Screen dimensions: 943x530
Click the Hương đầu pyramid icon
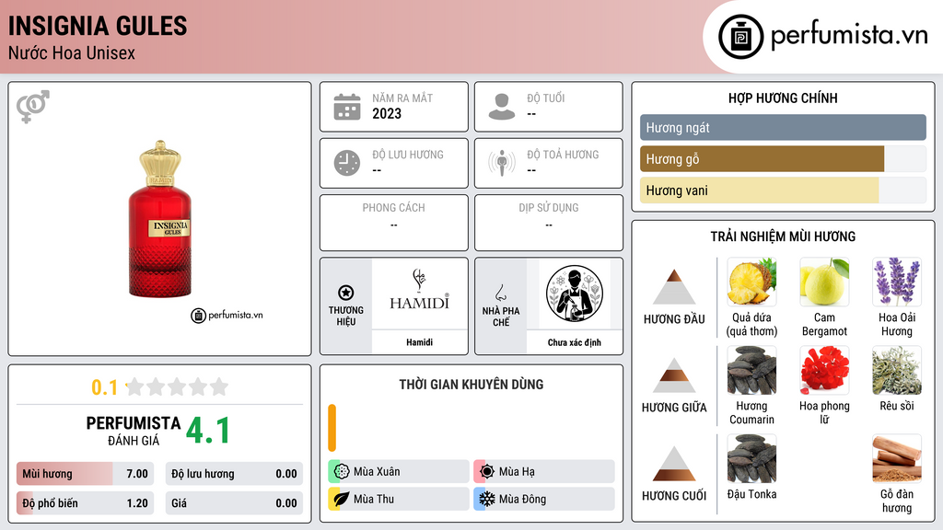coord(674,287)
